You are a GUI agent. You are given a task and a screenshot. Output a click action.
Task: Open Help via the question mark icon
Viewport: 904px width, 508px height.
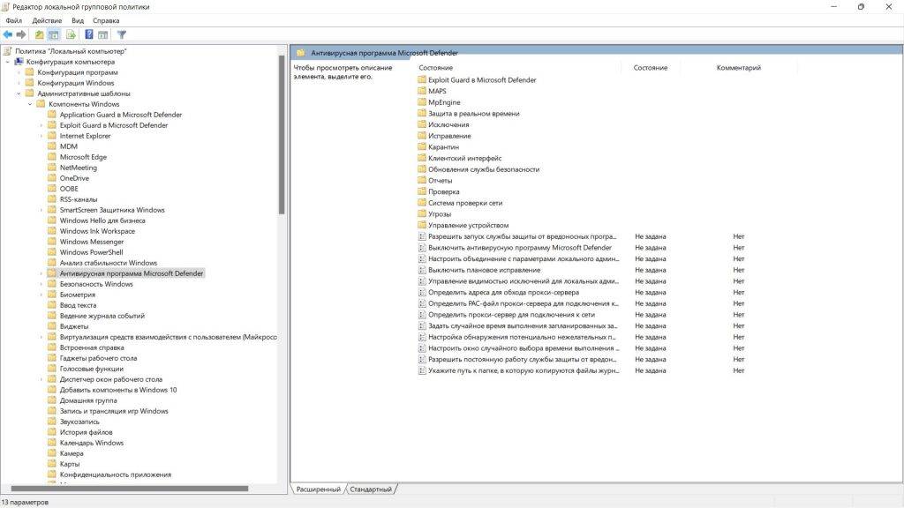click(89, 35)
